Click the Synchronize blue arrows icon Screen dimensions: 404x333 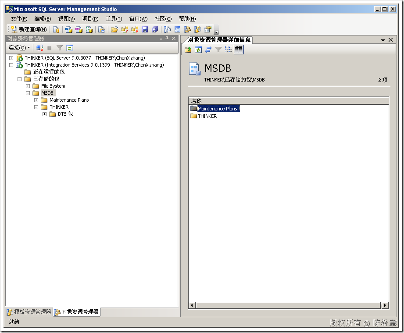[x=208, y=50]
